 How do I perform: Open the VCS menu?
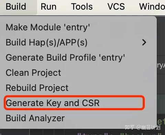coord(116,7)
